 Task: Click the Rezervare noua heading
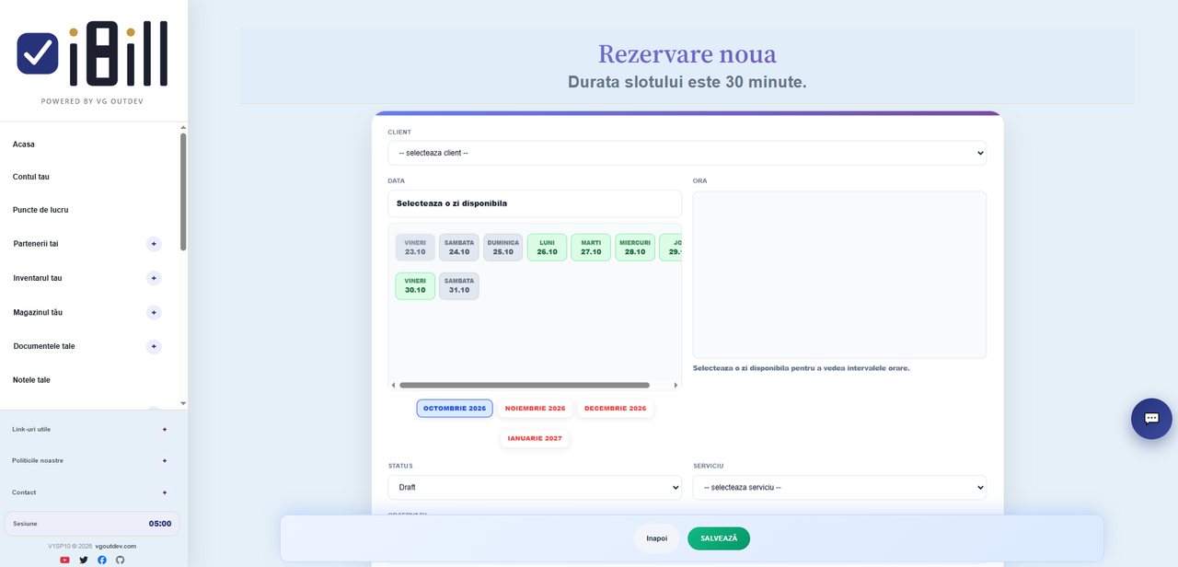pos(687,53)
